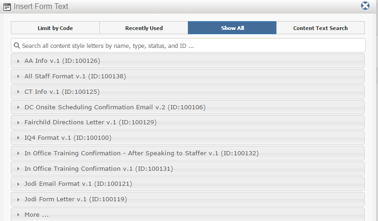The height and width of the screenshot is (221, 378).
Task: Expand the IQ4 Format v.1 entry
Action: coord(187,137)
